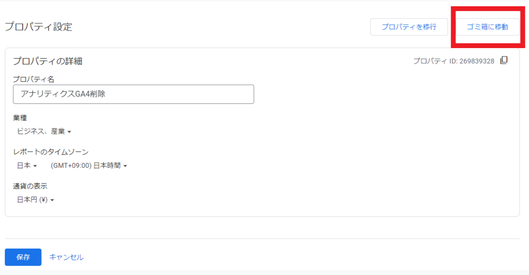The image size is (529, 275).
Task: Expand the 日本円 (¥) currency dropdown
Action: point(35,200)
